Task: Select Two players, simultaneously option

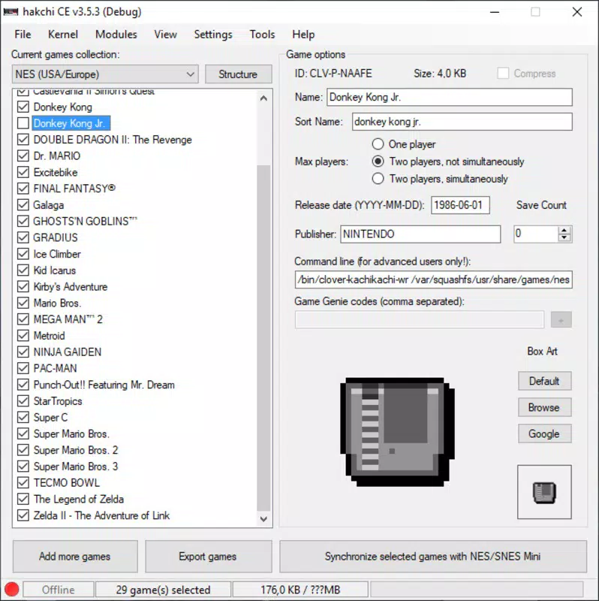Action: point(378,179)
